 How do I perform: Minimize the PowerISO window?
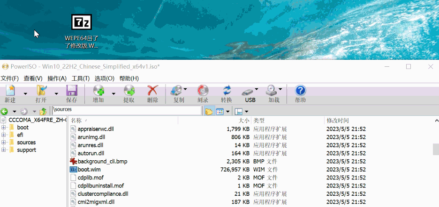(387, 66)
